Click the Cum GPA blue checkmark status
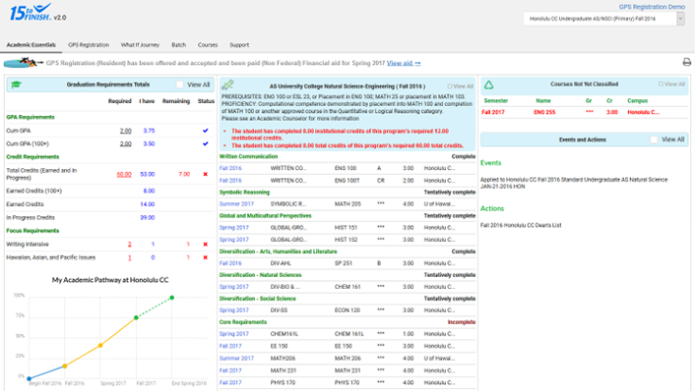 pyautogui.click(x=205, y=131)
